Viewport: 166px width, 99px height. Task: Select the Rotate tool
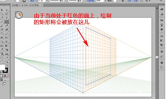click(2, 34)
